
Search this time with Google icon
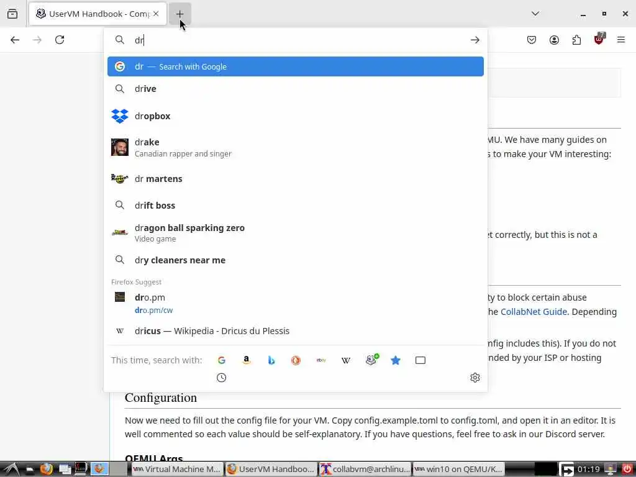pos(222,360)
